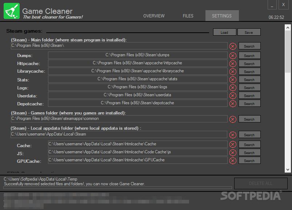This screenshot has height=210, width=292.
Task: Clear the Logs folder path
Action: click(x=233, y=88)
